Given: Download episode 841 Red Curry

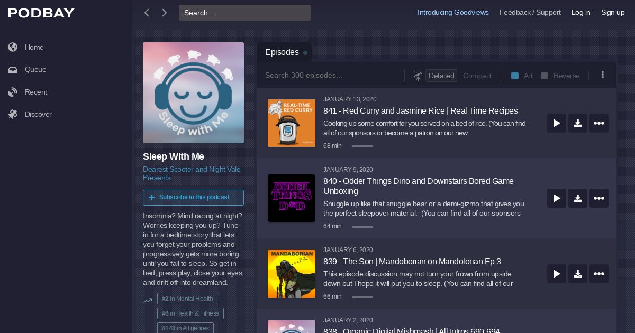Looking at the screenshot, I should (x=578, y=123).
